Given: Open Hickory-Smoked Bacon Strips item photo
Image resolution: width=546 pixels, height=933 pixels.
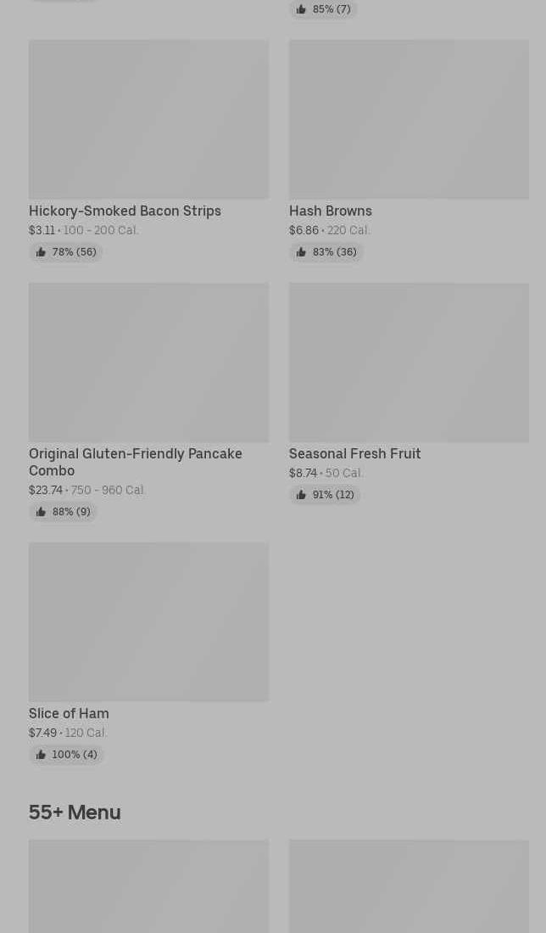Looking at the screenshot, I should pyautogui.click(x=148, y=119).
